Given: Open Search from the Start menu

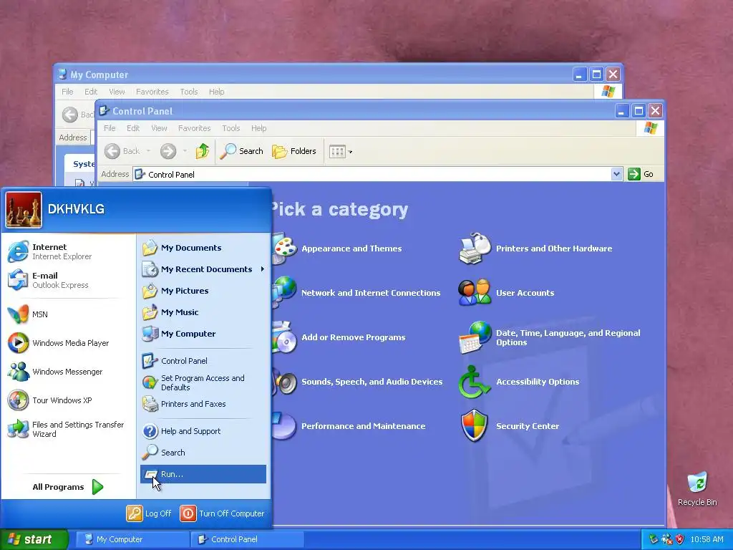Looking at the screenshot, I should 203,453.
